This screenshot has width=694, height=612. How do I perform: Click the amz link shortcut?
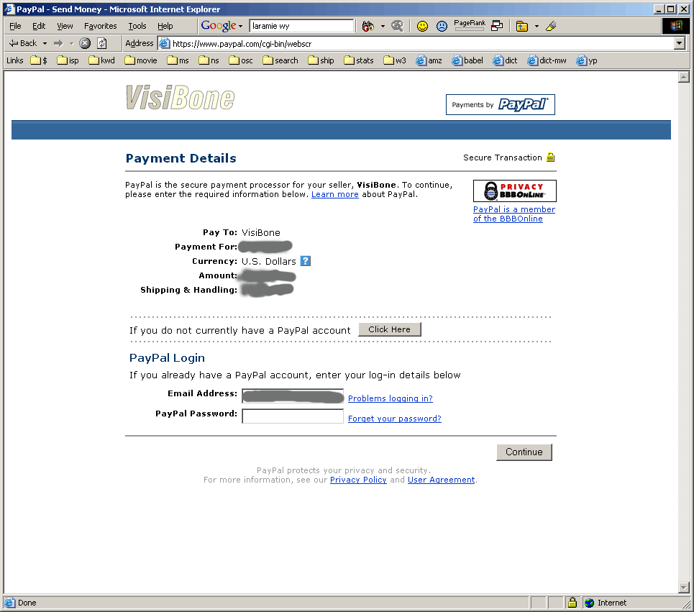pyautogui.click(x=429, y=60)
